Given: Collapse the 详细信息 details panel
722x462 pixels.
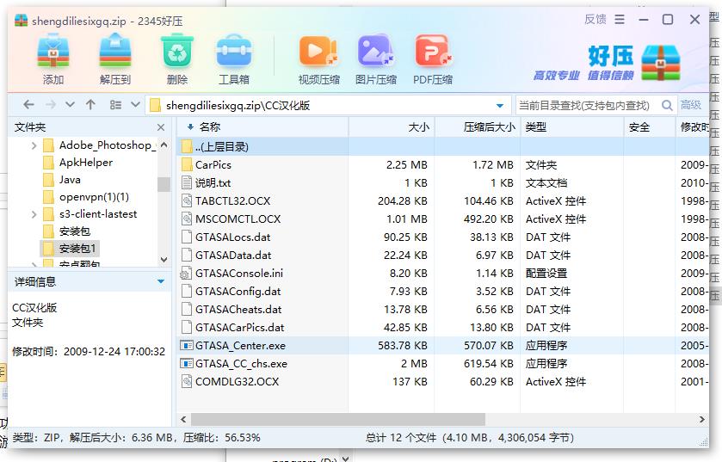Looking at the screenshot, I should [x=161, y=281].
